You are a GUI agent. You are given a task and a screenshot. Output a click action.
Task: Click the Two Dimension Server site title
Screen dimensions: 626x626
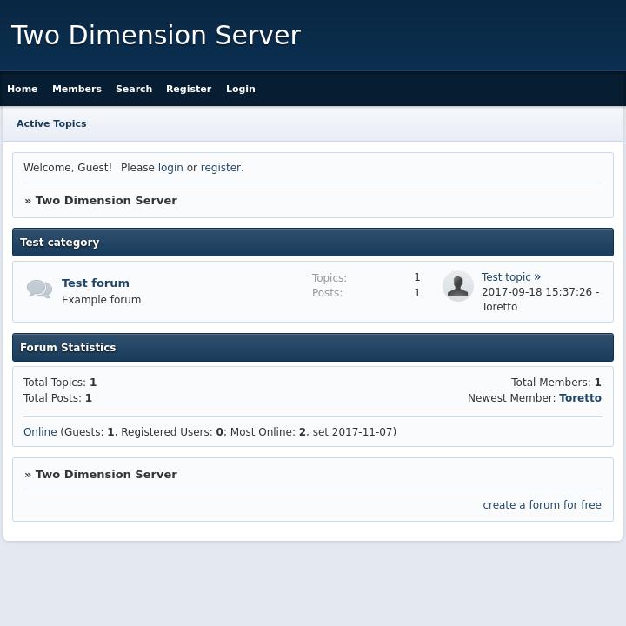[x=156, y=36]
